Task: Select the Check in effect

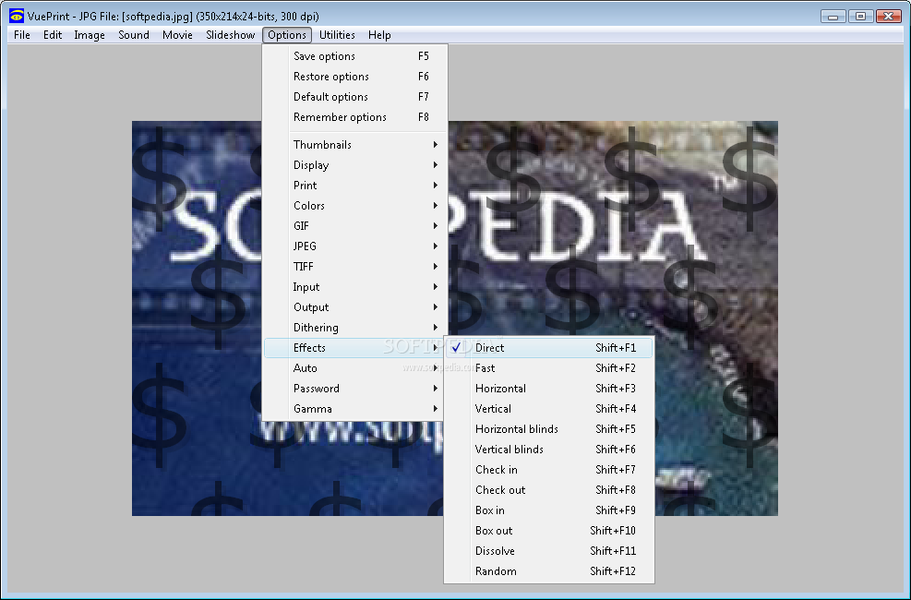Action: [549, 470]
